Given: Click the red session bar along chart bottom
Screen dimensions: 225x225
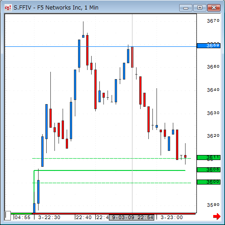Looking at the screenshot, I should (114, 214).
